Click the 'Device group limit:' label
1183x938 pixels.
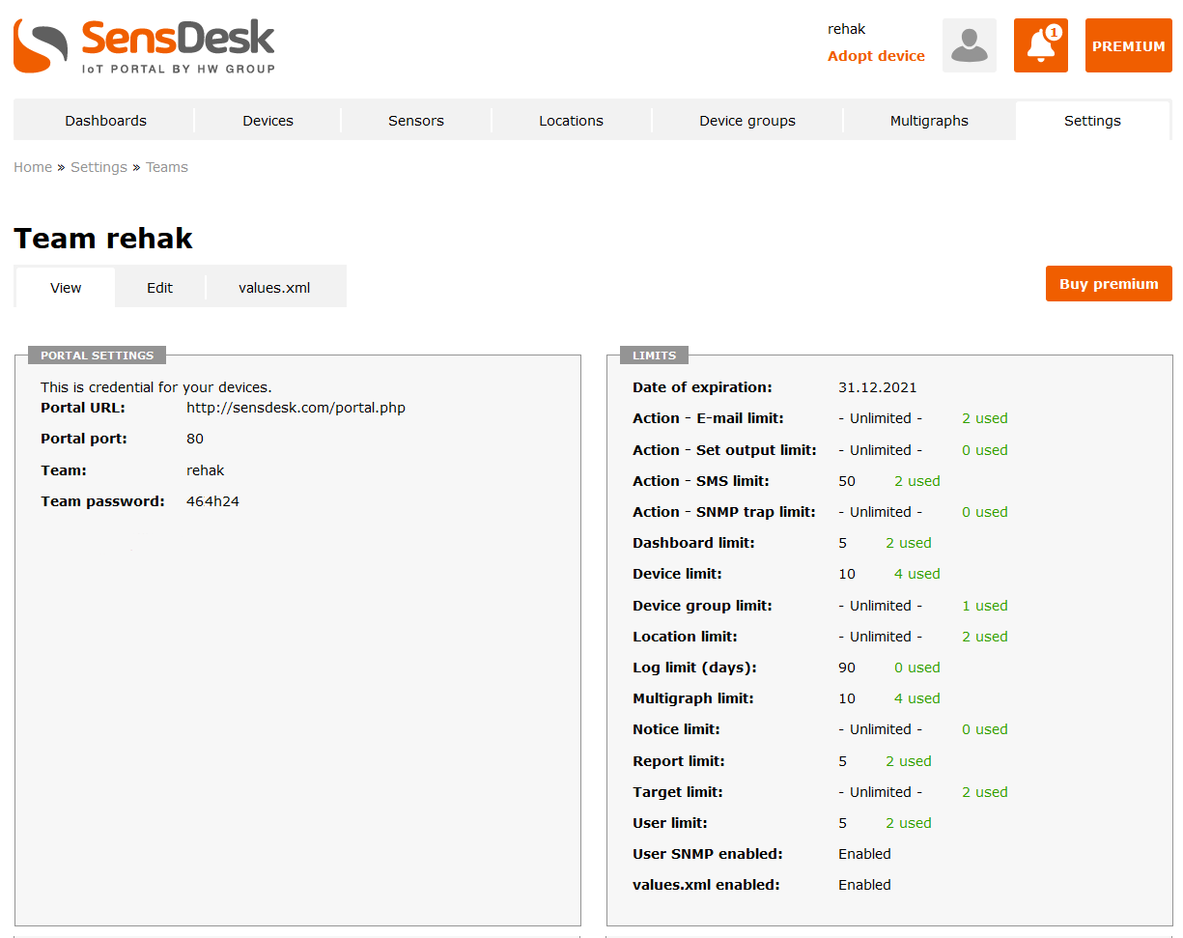point(702,606)
